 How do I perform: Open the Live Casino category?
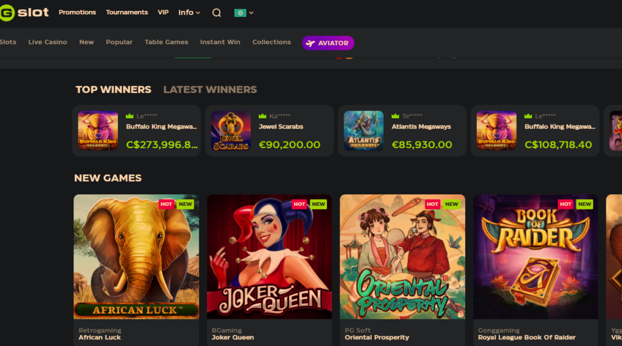[47, 42]
